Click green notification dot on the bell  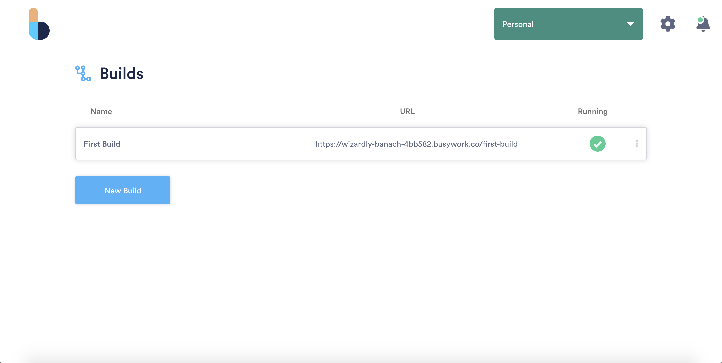pyautogui.click(x=700, y=20)
